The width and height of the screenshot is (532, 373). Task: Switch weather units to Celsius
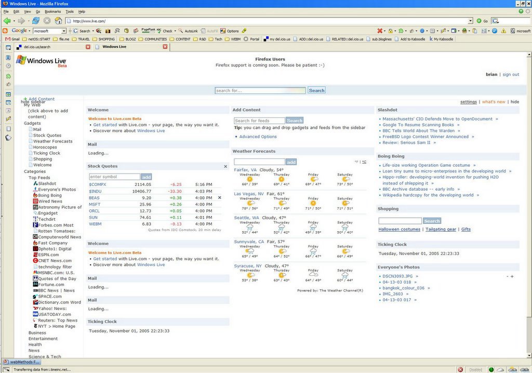(x=364, y=162)
